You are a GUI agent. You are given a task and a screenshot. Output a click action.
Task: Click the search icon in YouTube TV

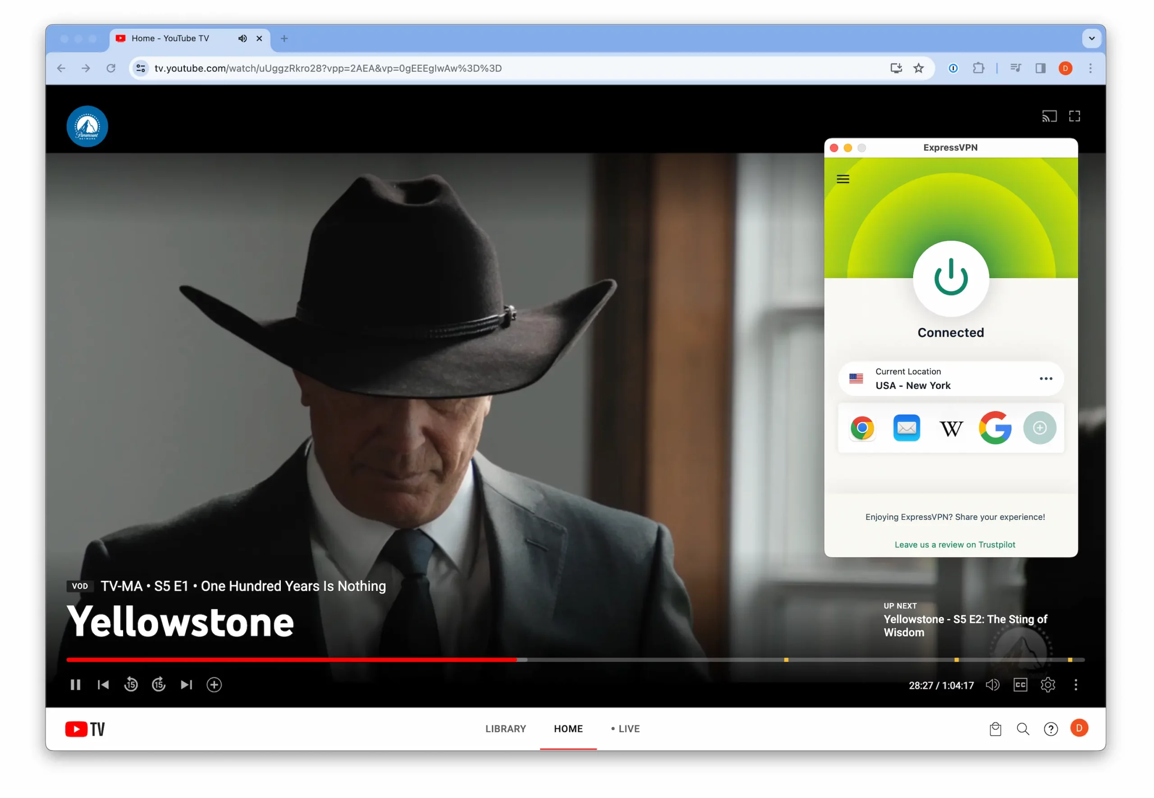tap(1023, 729)
